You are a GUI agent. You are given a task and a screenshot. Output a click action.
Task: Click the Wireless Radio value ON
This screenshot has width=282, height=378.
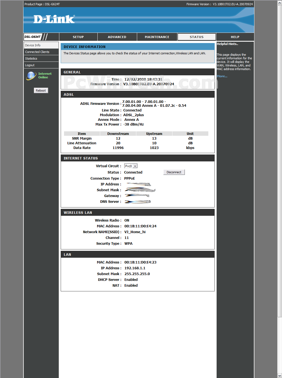[x=127, y=220]
